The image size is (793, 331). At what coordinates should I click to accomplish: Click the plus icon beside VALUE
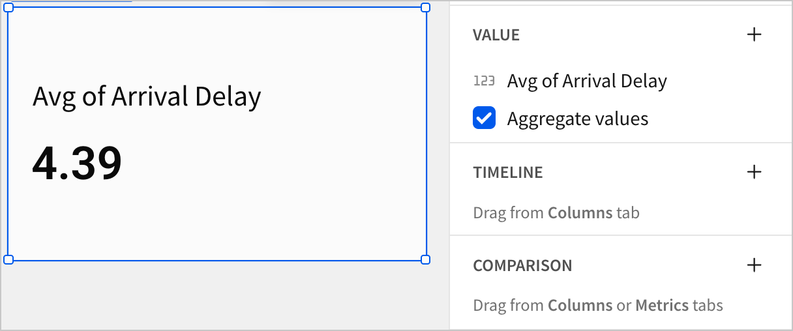754,35
